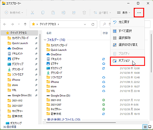Open recent locations dropdown arrow
The image size is (153, 130).
(19, 24)
